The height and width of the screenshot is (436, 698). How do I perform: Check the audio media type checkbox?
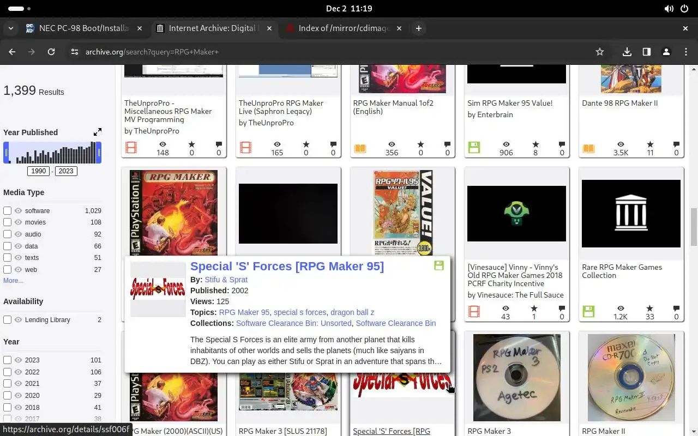coord(8,234)
